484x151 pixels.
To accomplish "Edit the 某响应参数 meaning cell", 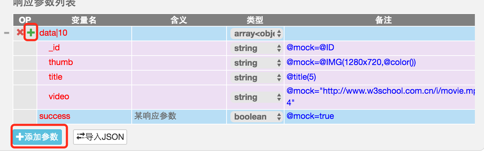I will [x=179, y=116].
